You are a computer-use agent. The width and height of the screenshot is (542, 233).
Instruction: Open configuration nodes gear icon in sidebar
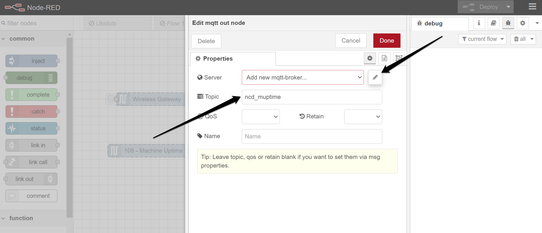pos(523,23)
